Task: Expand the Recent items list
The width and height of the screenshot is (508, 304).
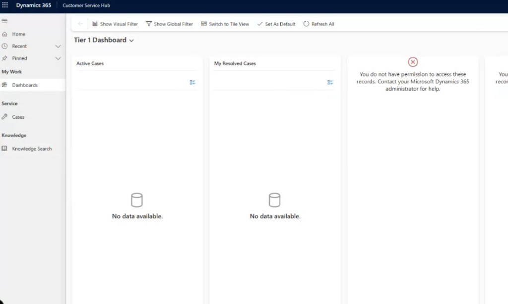Action: pos(58,46)
